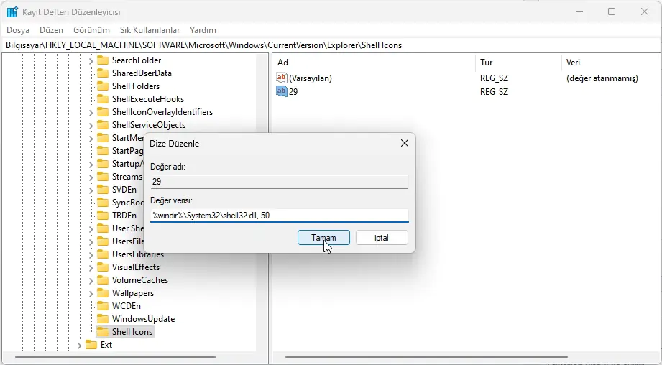
Task: Cancel with the İptal button
Action: pos(382,238)
